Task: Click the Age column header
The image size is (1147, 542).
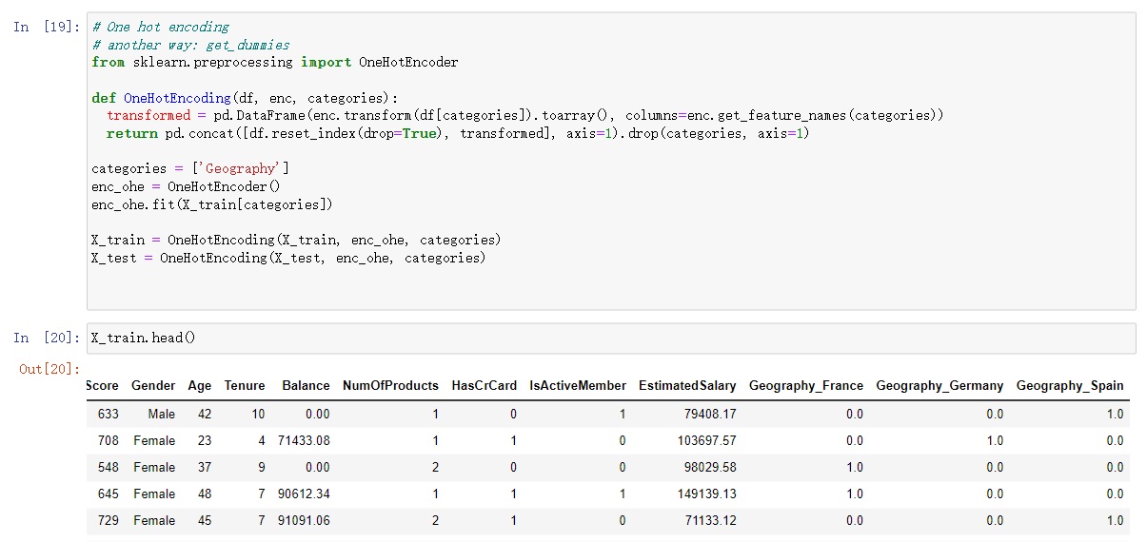Action: [x=200, y=385]
